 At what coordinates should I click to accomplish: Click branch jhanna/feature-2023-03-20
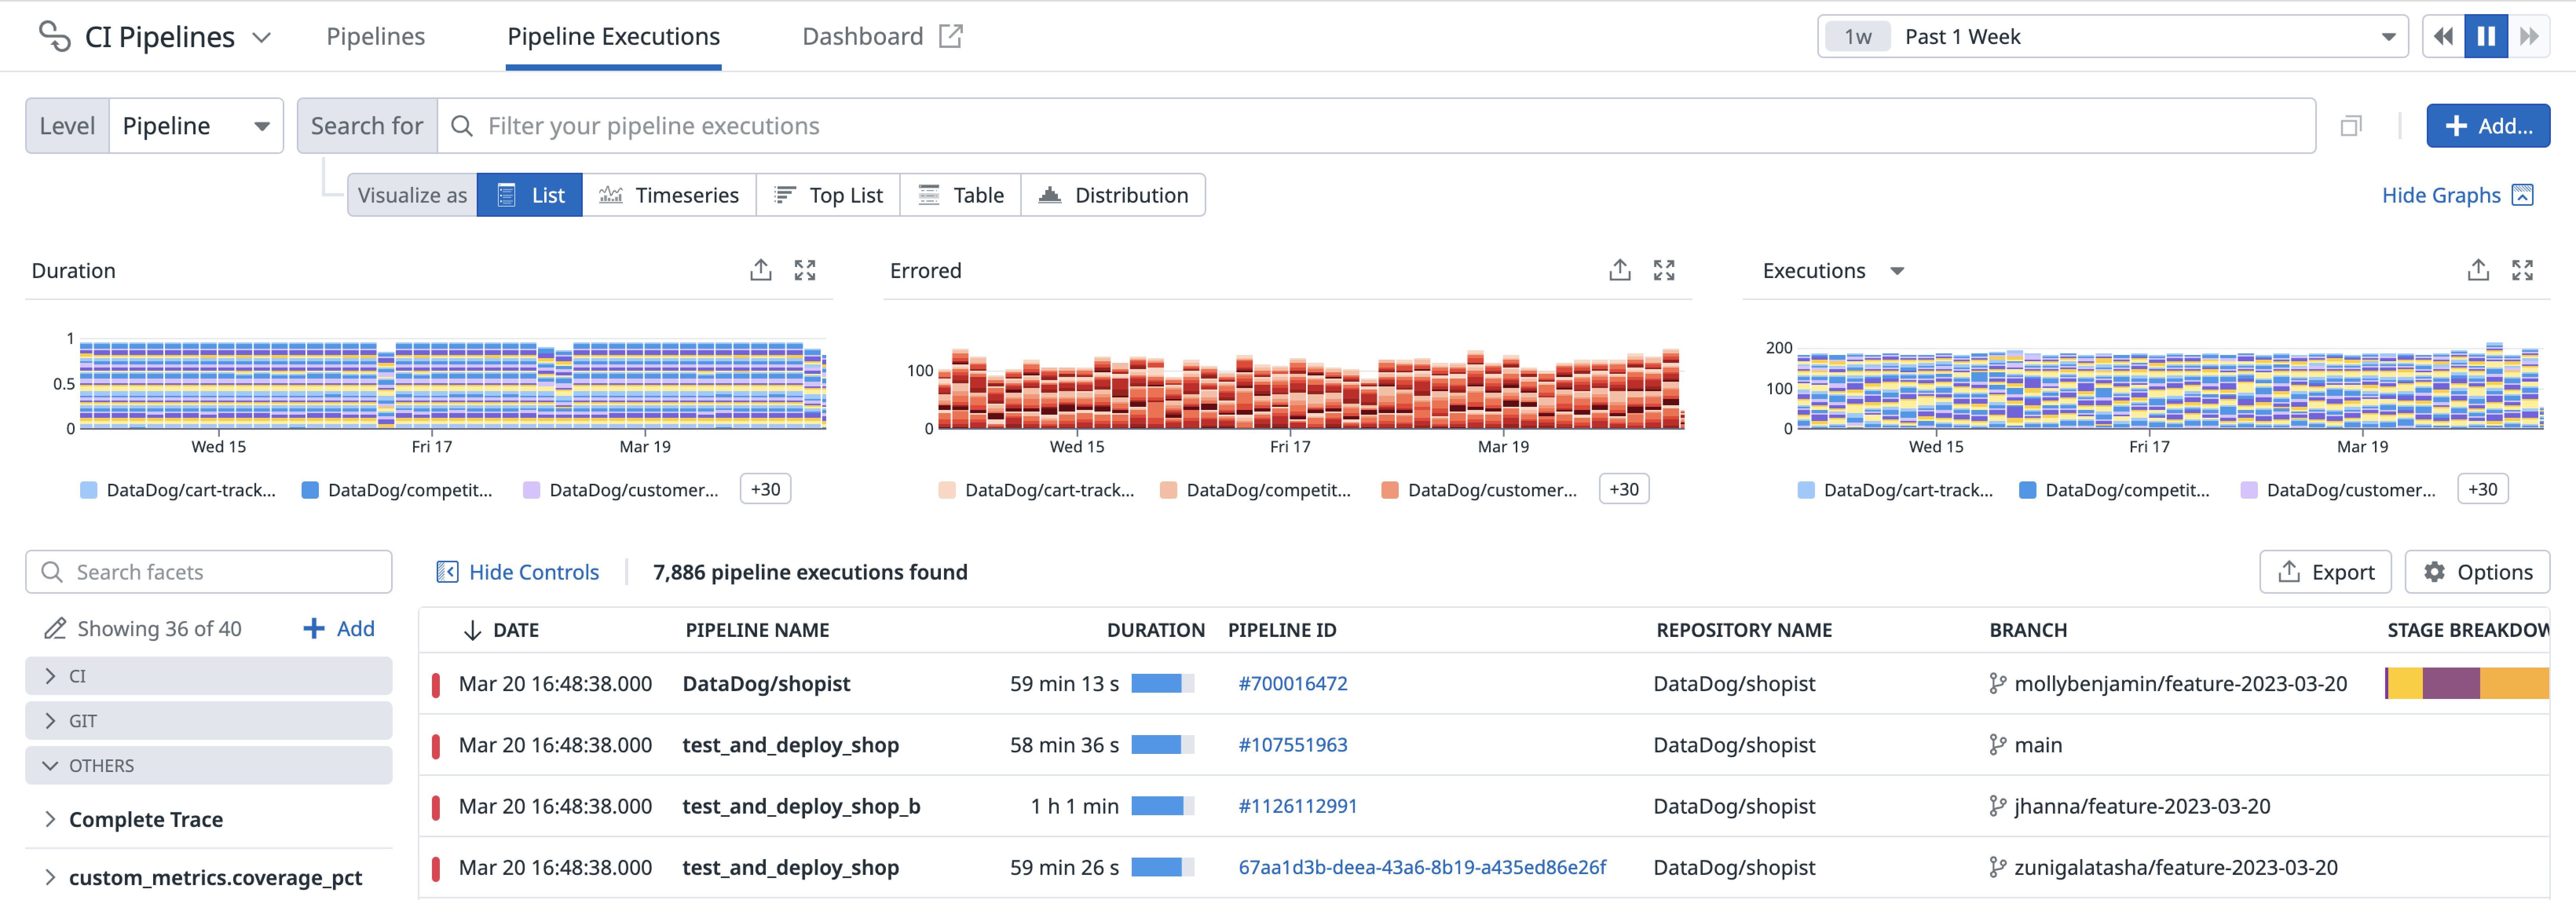2142,806
